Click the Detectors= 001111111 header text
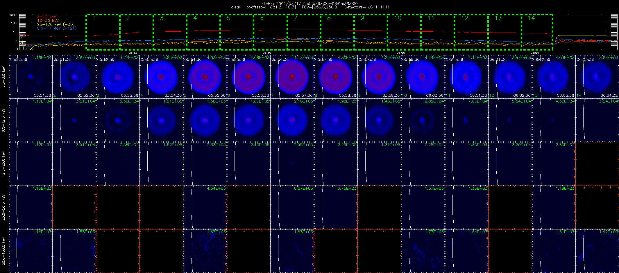 (x=367, y=7)
